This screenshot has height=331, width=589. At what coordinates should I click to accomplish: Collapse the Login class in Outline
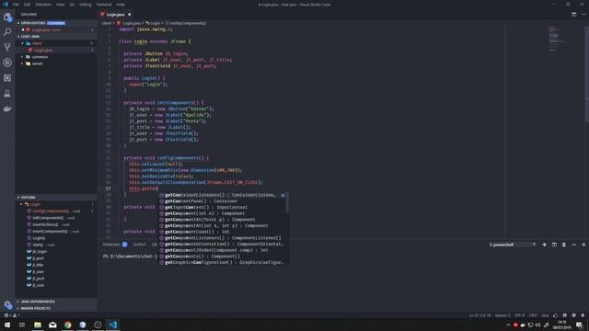[x=21, y=204]
